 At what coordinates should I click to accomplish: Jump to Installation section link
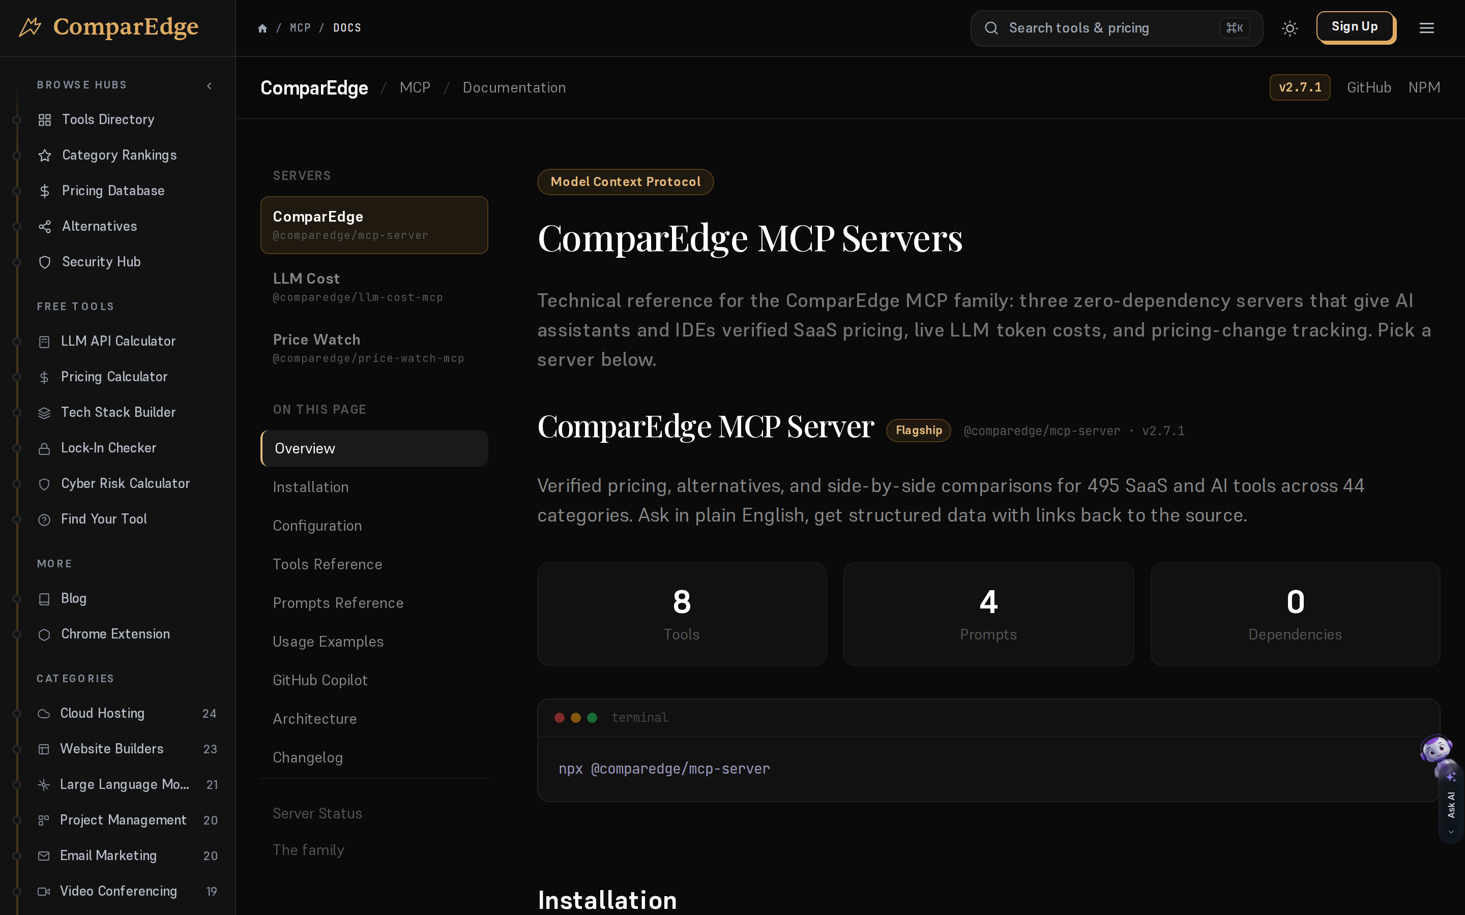tap(311, 487)
